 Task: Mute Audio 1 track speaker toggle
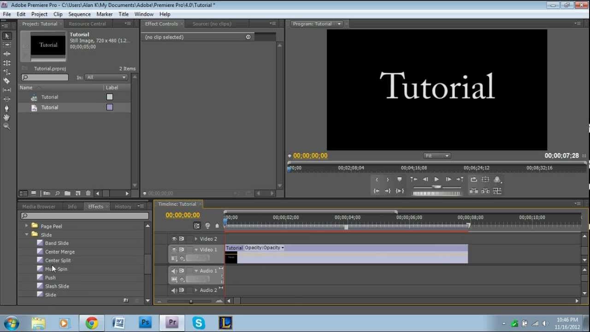174,271
